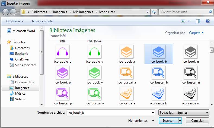Click Nueva carpeta in the toolbar

coord(42,21)
